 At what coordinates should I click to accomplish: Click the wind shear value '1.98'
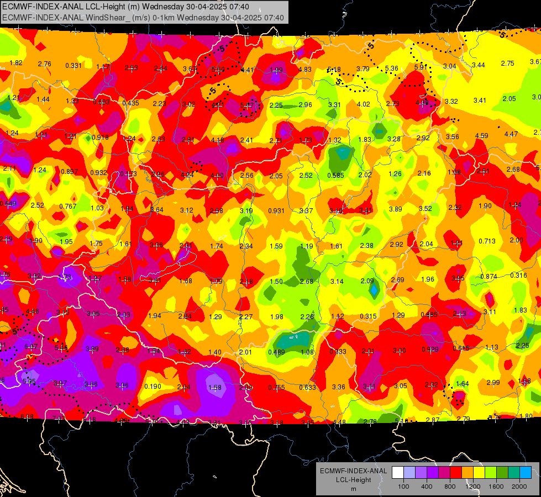[277, 316]
